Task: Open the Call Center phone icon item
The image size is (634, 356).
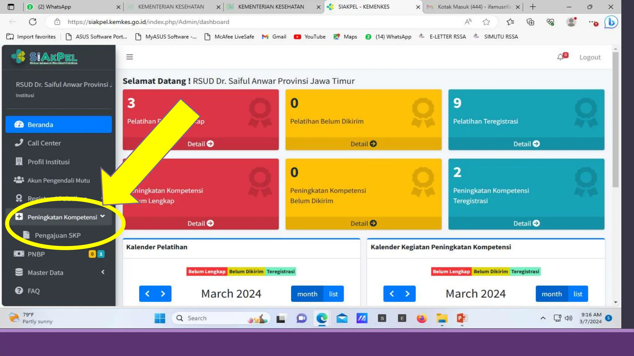Action: [x=44, y=143]
